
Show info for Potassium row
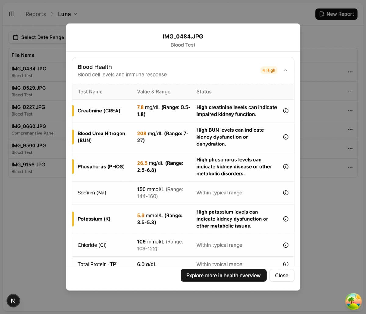[286, 219]
